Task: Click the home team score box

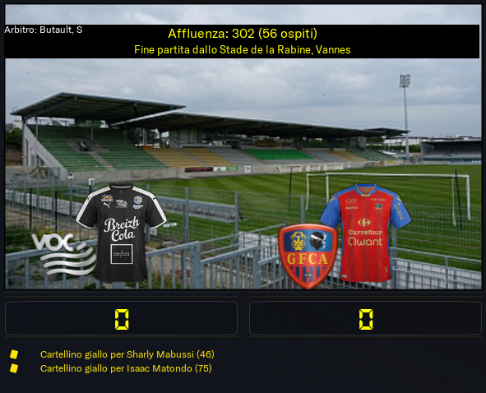Action: pyautogui.click(x=121, y=318)
